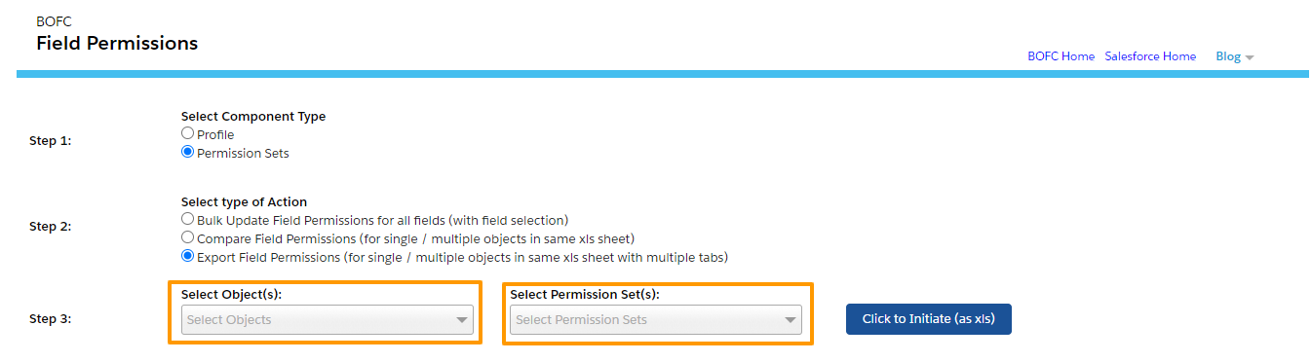Choose Compare Field Permissions radio option
Screen dimensions: 1312x362
[188, 237]
